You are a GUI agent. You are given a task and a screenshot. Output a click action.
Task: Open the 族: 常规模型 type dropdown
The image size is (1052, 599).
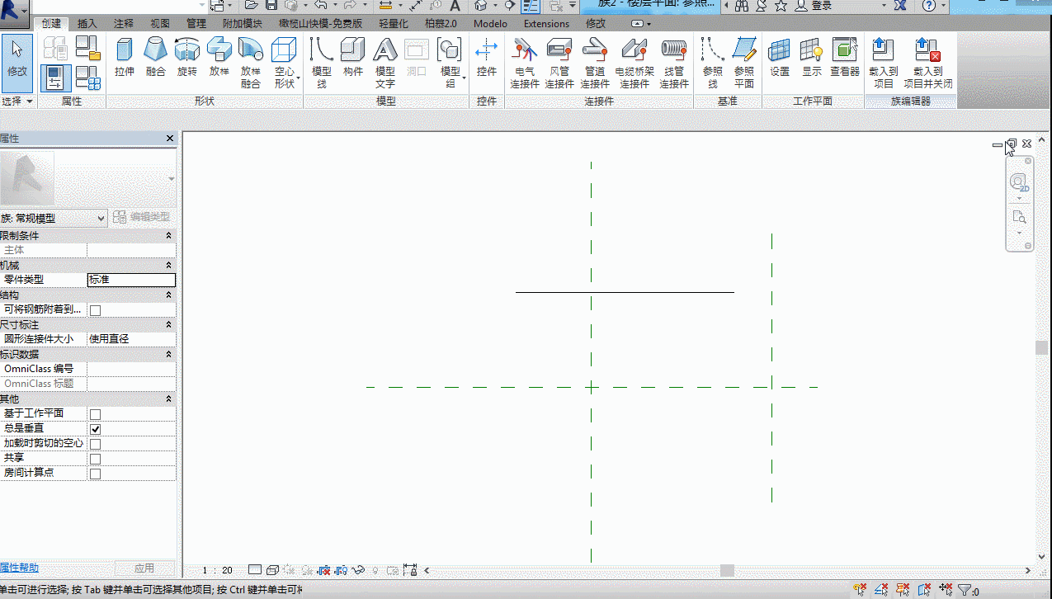click(54, 218)
